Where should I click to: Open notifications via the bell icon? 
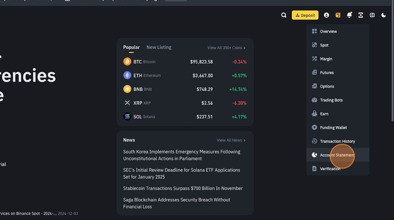[349, 15]
